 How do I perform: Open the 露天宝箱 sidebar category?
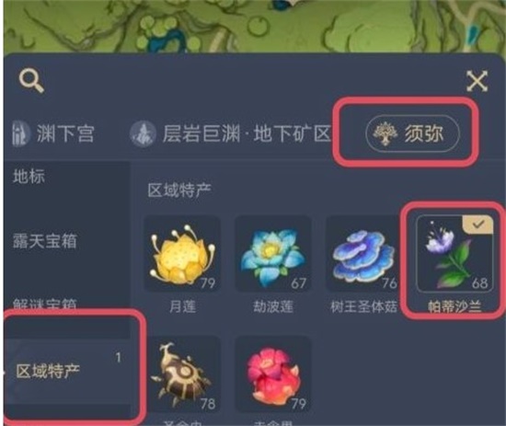click(x=45, y=241)
